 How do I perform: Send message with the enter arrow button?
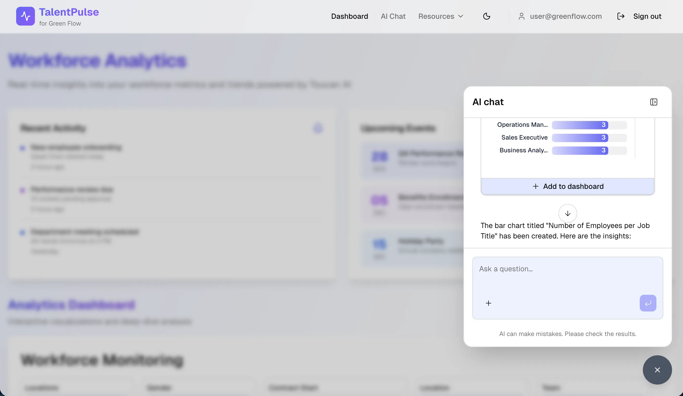click(648, 303)
